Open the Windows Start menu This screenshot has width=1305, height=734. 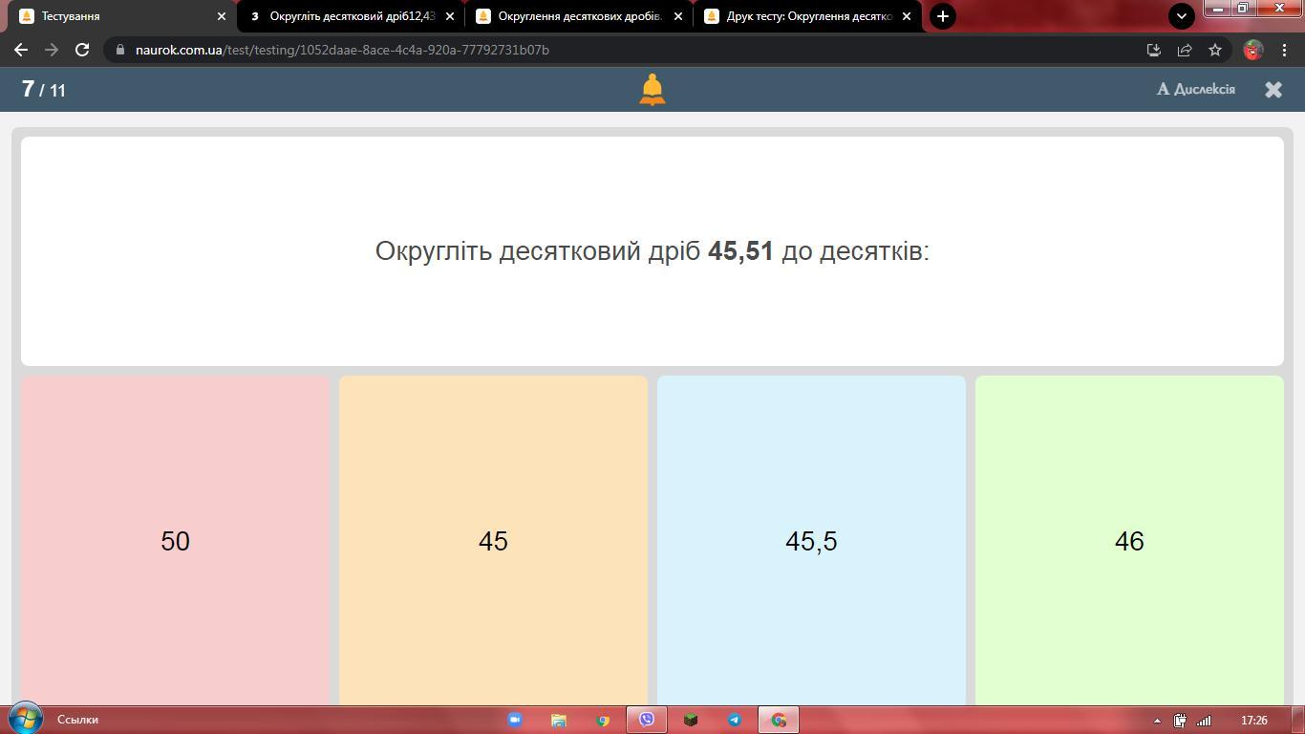point(25,719)
